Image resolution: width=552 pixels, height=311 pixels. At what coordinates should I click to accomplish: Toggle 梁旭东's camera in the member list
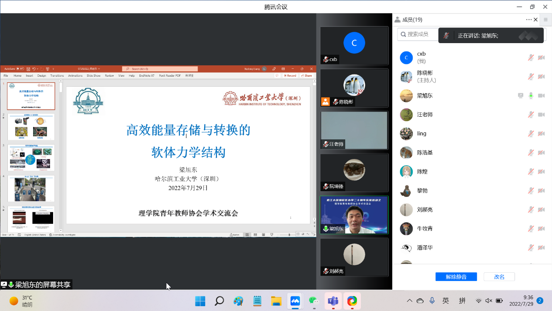coord(541,95)
